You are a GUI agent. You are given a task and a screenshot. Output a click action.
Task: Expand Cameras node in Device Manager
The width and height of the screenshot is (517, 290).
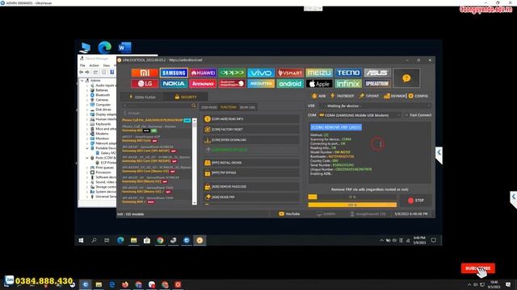pos(87,100)
